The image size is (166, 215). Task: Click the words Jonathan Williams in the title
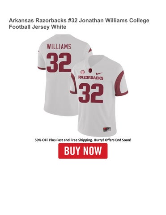(103, 20)
